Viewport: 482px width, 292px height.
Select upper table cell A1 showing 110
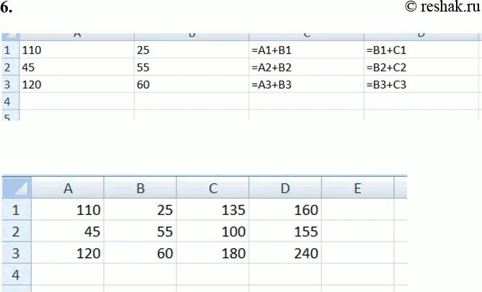(77, 50)
